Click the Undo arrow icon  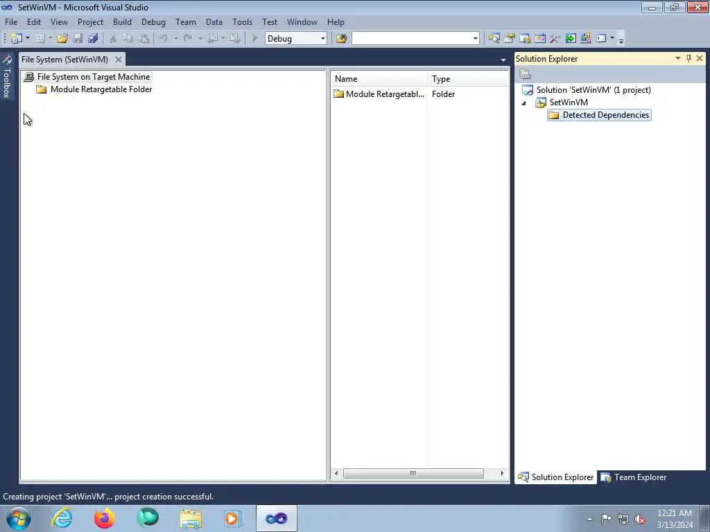tap(164, 39)
